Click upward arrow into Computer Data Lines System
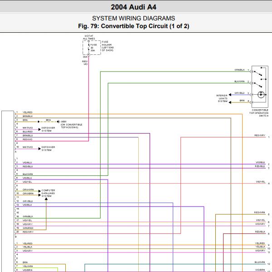This screenshot has width=272, height=272. [x=46, y=199]
